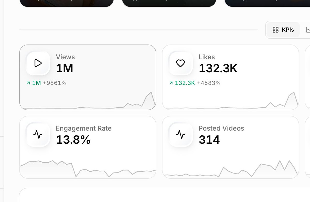Screen dimensions: 310x202
Task: Click the Engagement Rate sparkline chart
Action: (x=88, y=169)
